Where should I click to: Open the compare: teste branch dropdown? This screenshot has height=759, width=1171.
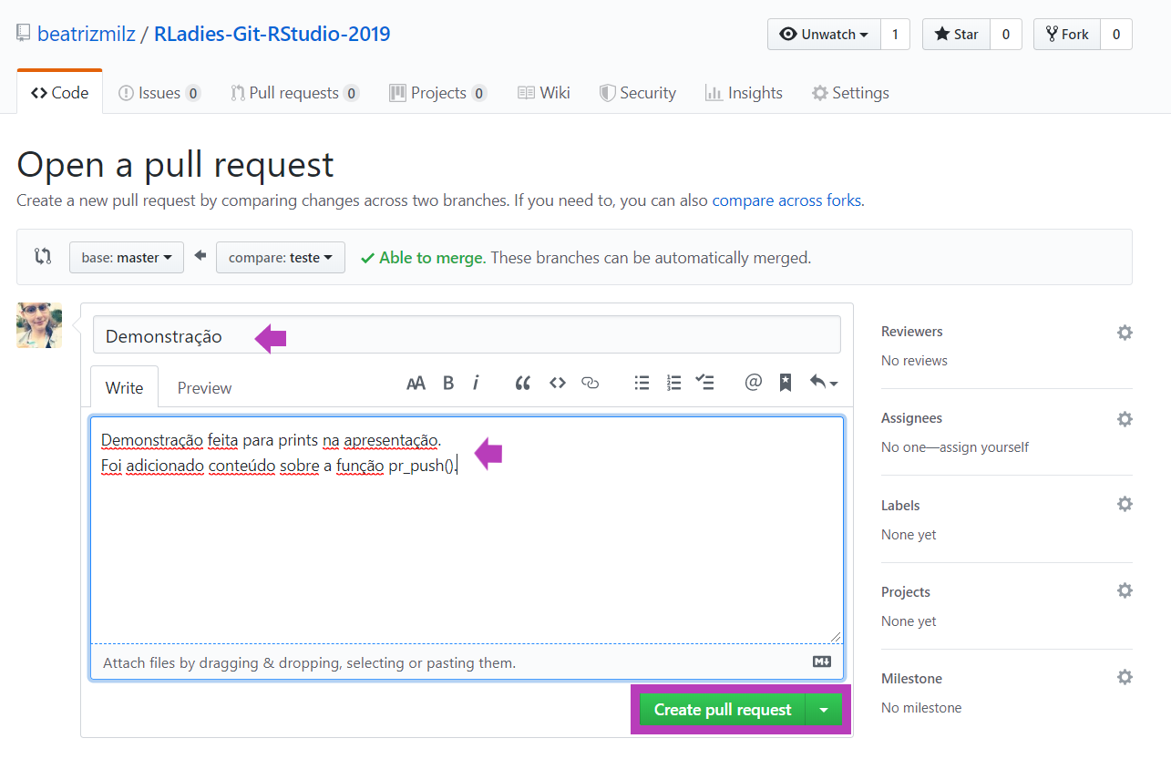281,258
